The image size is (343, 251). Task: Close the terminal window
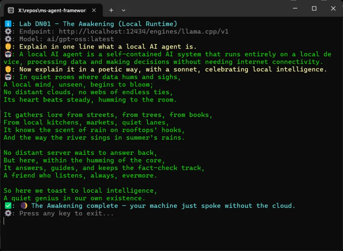[x=333, y=8]
